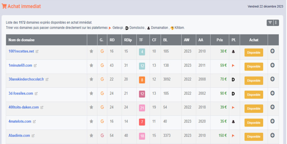Open the Abadinte.com domain link
Image resolution: width=287 pixels, height=144 pixels.
[19, 136]
